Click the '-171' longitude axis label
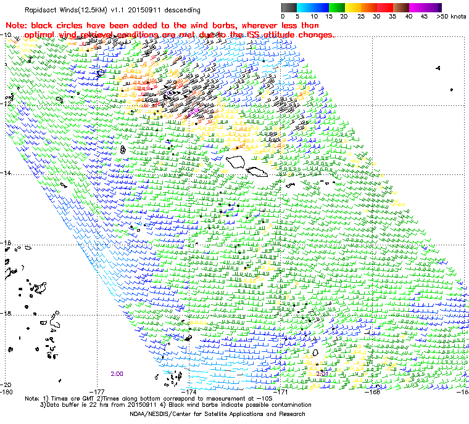 click(x=281, y=392)
